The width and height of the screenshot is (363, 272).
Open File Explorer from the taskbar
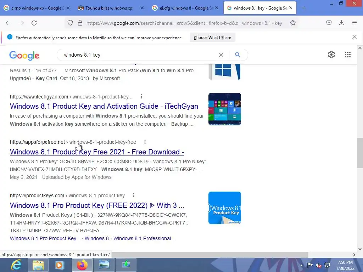pyautogui.click(x=38, y=265)
